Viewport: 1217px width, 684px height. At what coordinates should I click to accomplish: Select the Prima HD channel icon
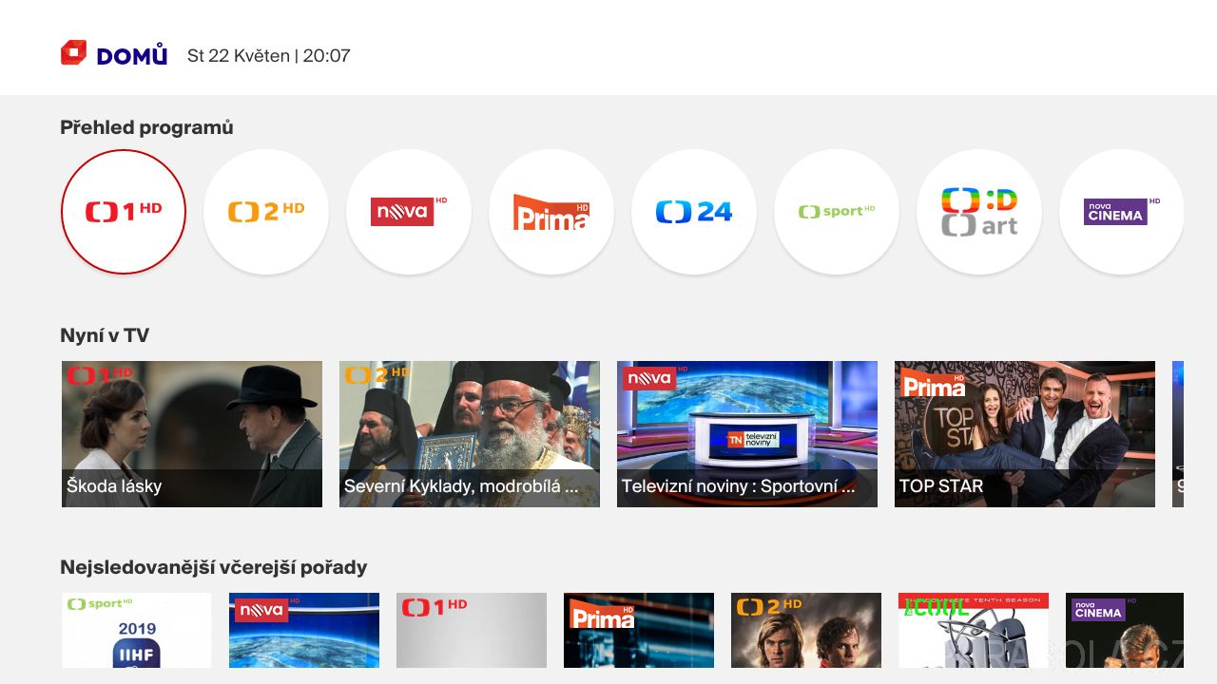point(551,212)
